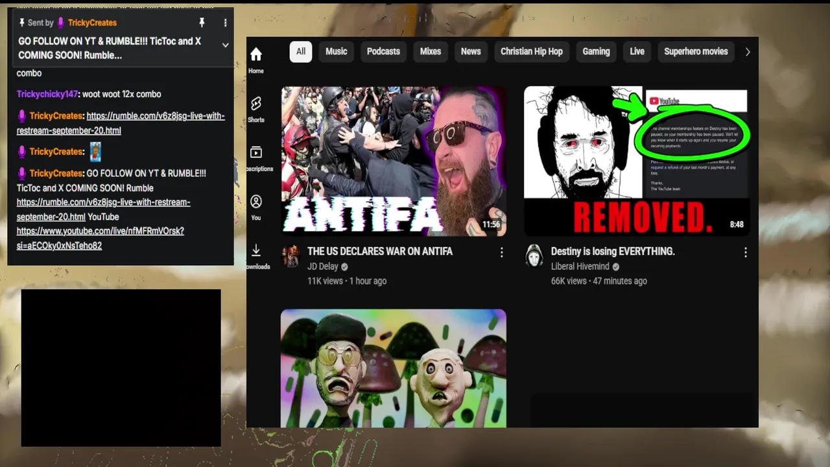The height and width of the screenshot is (467, 830).
Task: Select the Podcasts filter chip
Action: (383, 52)
